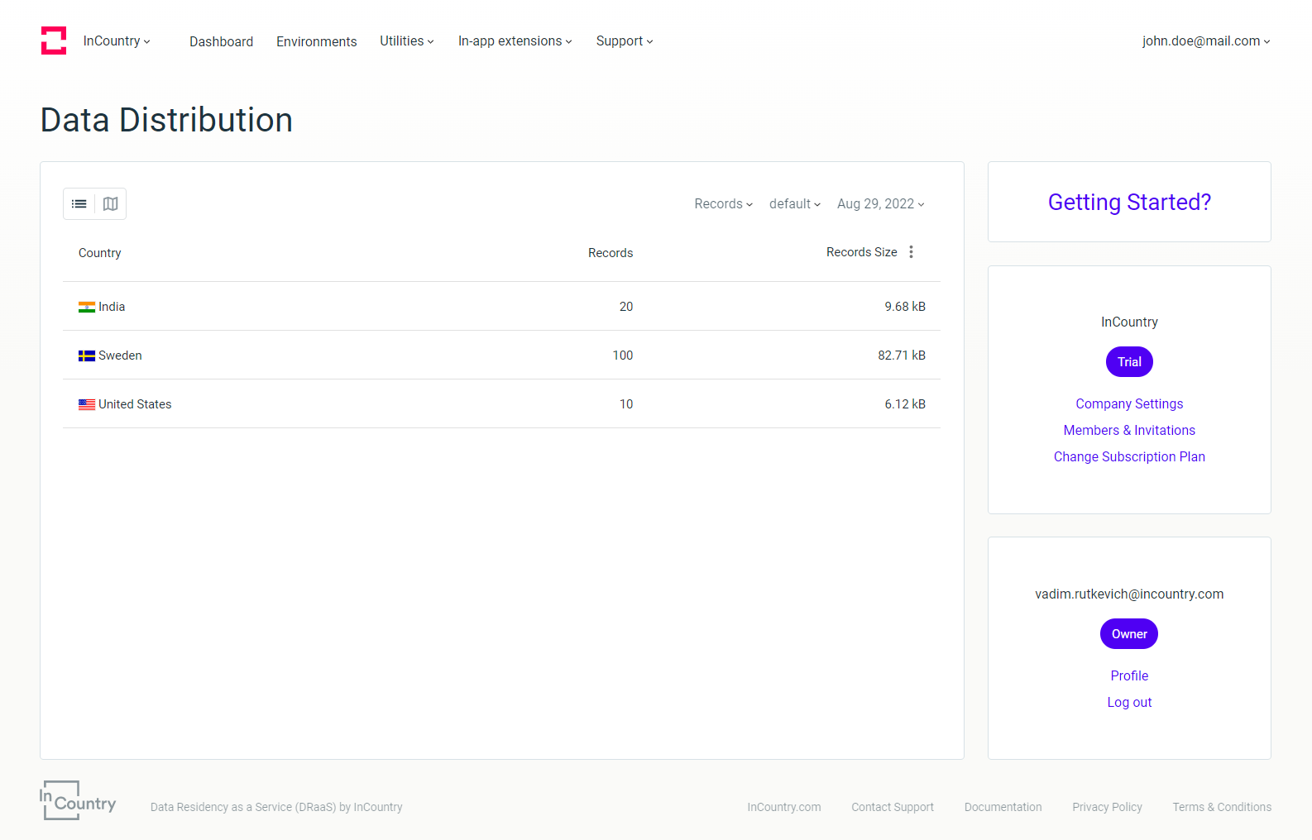
Task: Click the India flag icon
Action: [x=87, y=308]
